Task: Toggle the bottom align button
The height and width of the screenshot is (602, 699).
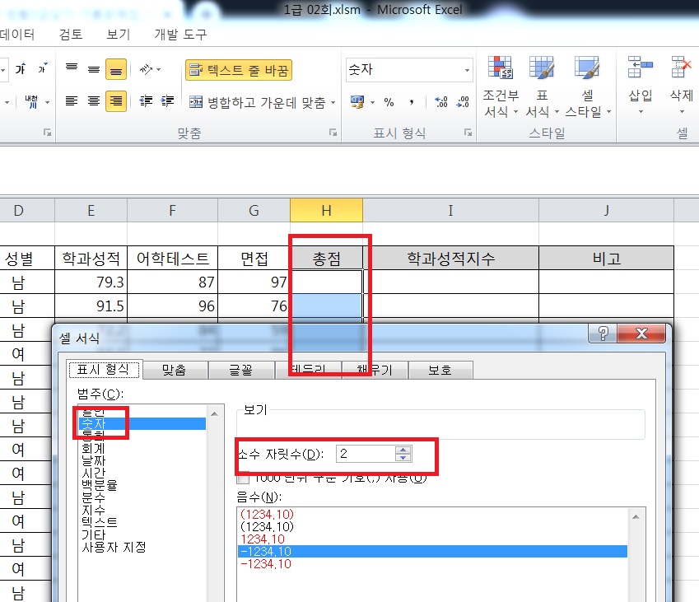Action: pos(116,70)
